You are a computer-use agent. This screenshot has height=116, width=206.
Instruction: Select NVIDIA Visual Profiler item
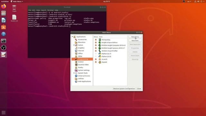coord(109,51)
